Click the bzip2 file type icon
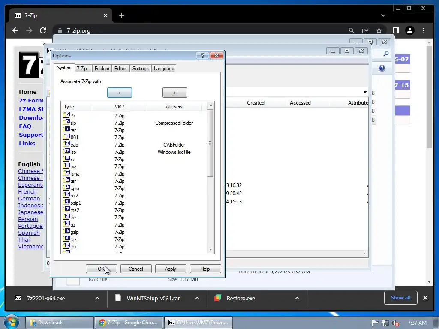This screenshot has width=439, height=329. pyautogui.click(x=66, y=202)
